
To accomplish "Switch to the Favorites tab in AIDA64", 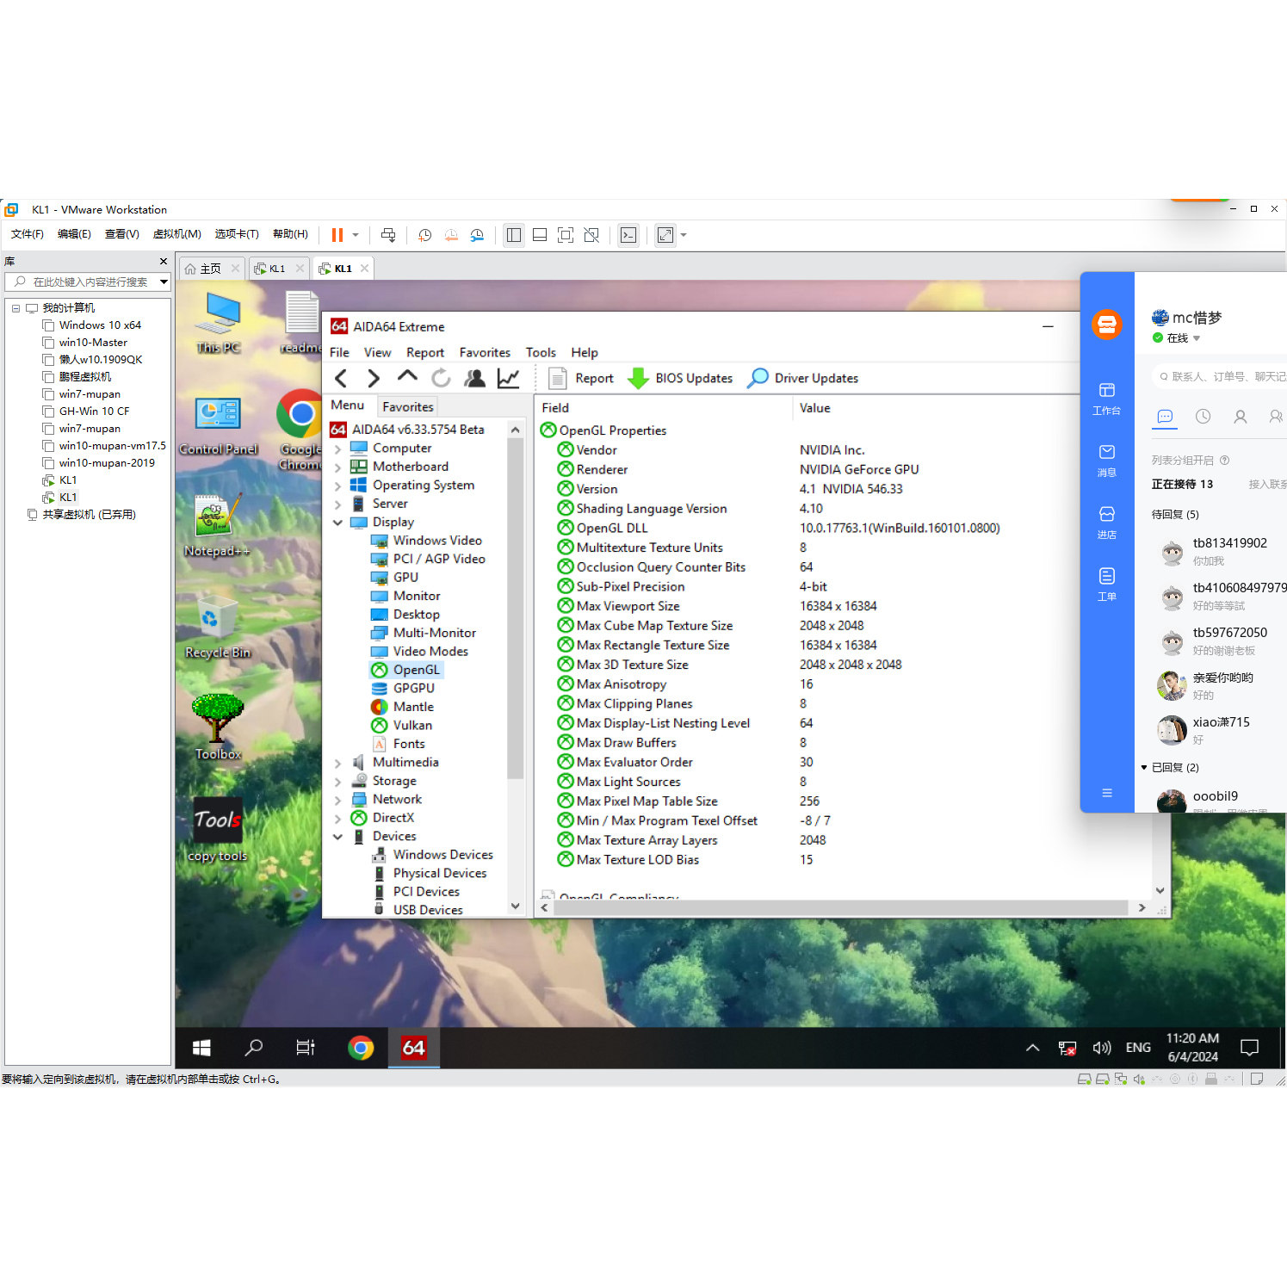I will pos(407,406).
